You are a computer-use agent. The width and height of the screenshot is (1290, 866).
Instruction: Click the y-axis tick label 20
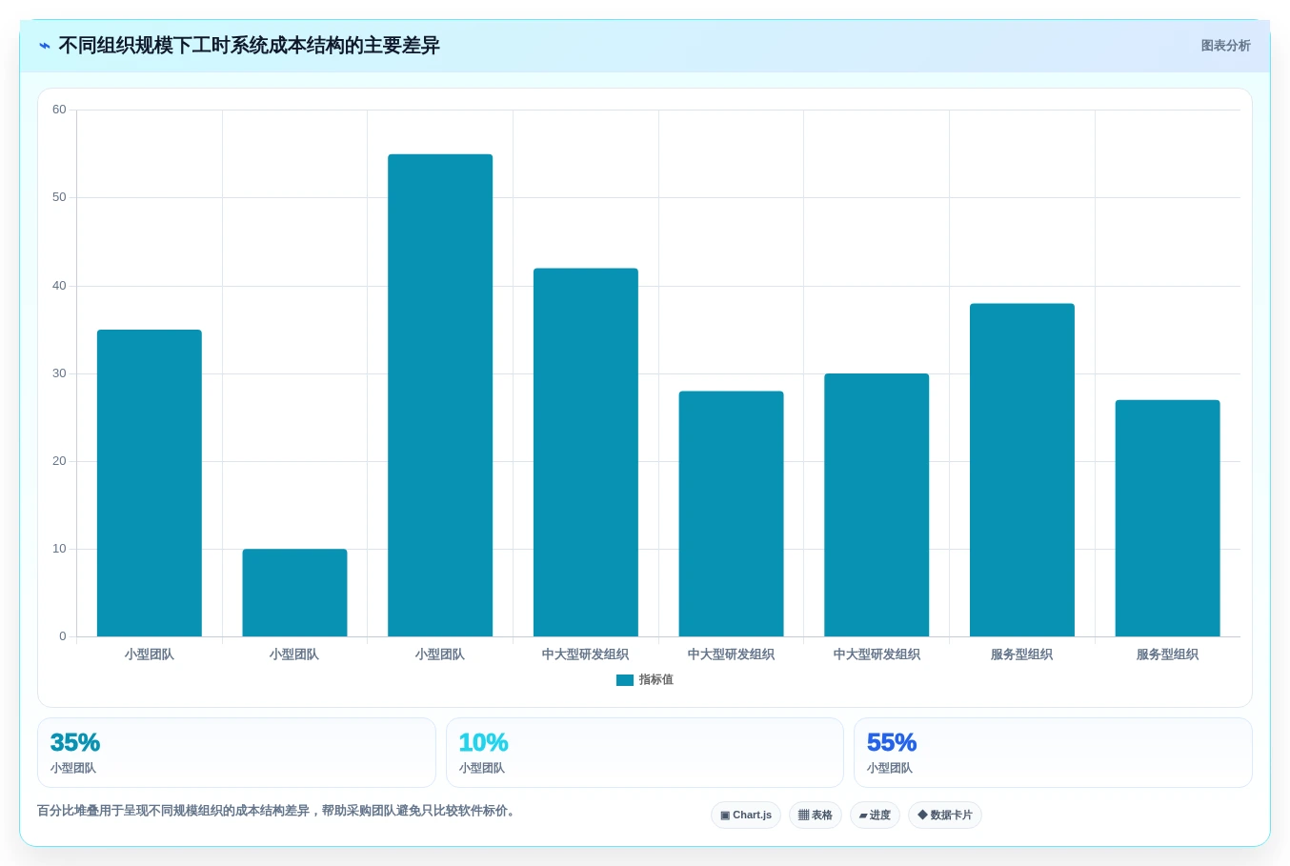click(59, 461)
